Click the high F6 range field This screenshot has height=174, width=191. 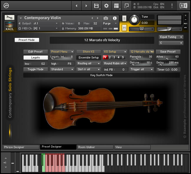point(62,63)
